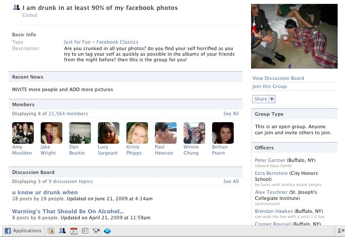Open officer Ezra Bernstein's profile
This screenshot has width=345, height=237.
(271, 173)
